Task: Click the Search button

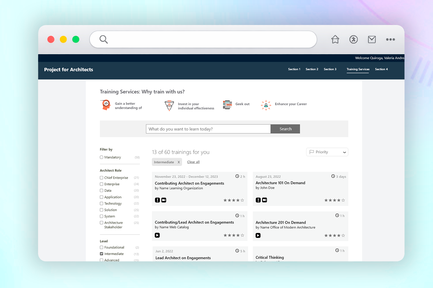Action: pyautogui.click(x=285, y=129)
